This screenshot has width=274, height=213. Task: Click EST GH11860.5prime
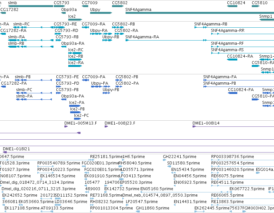pyautogui.click(x=138, y=211)
